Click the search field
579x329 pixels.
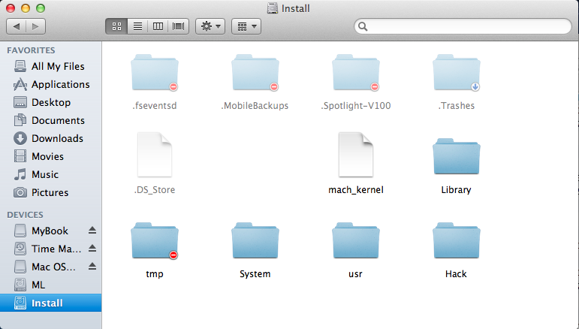[463, 26]
